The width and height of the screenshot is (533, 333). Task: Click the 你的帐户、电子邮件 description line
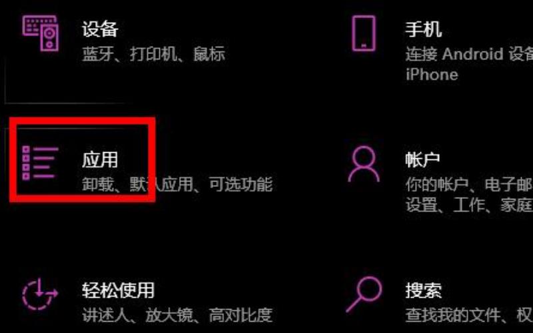click(x=469, y=185)
